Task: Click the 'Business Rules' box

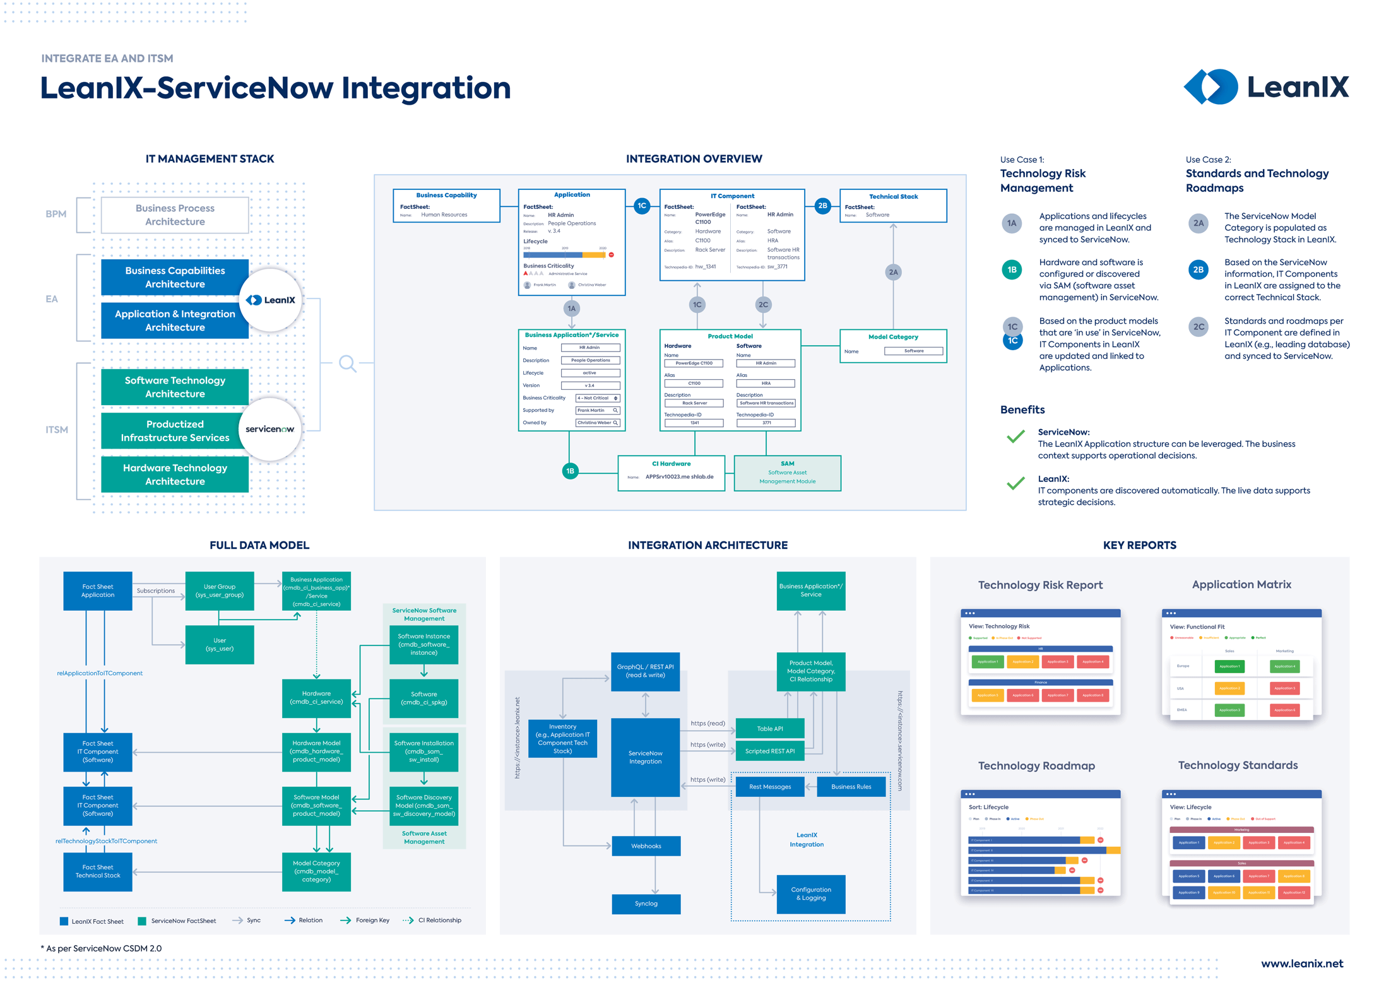Action: (851, 787)
